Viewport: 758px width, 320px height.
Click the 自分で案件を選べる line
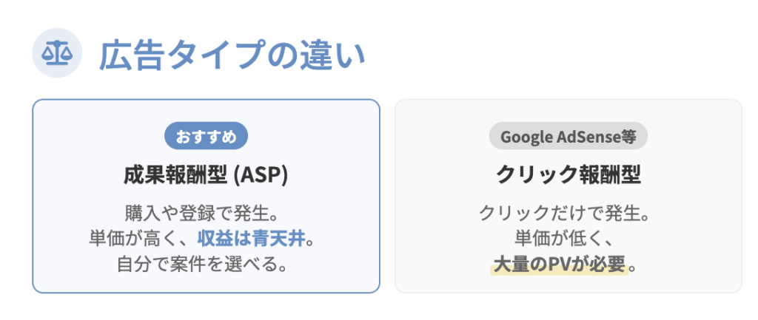click(x=205, y=263)
